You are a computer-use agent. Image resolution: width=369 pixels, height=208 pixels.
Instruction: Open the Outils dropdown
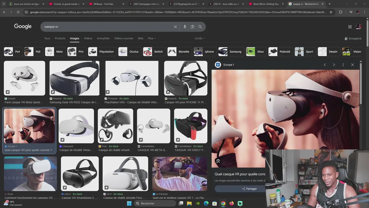200,38
